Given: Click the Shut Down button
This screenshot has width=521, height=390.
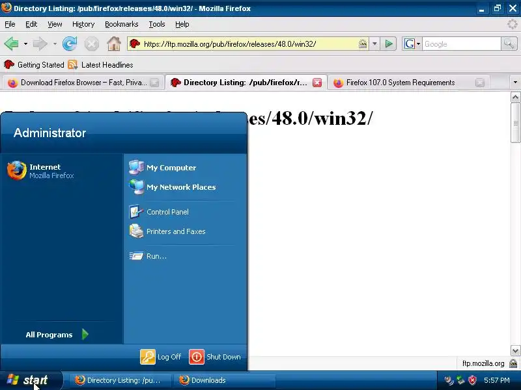Looking at the screenshot, I should pos(215,357).
